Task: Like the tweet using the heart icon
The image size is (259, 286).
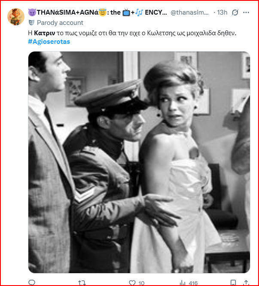Action: (x=132, y=283)
